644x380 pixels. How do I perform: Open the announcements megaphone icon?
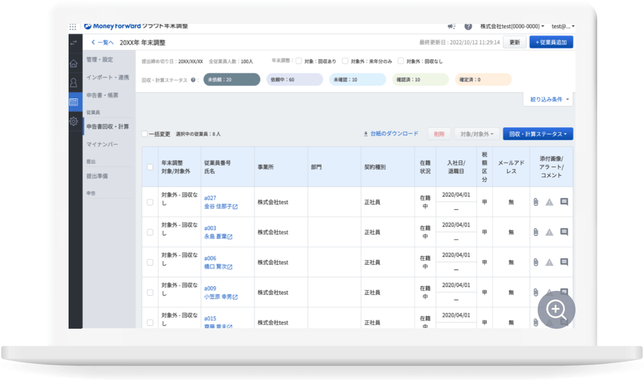(x=451, y=26)
